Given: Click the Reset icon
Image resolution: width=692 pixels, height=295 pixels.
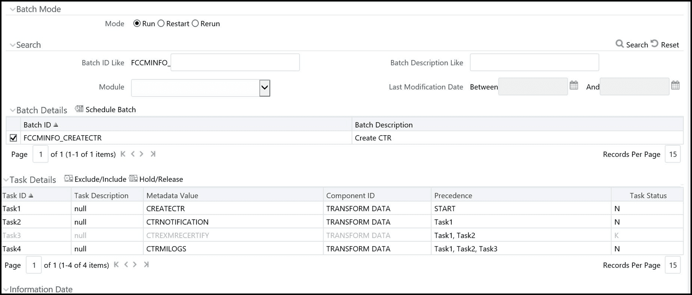Looking at the screenshot, I should (655, 44).
